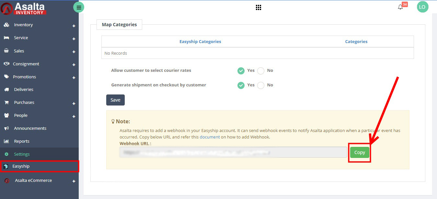The height and width of the screenshot is (199, 437).
Task: Click the Deliveries truck icon
Action: tap(6, 90)
